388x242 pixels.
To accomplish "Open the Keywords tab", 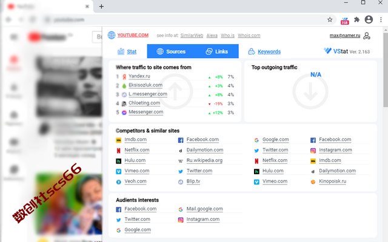I will [264, 51].
